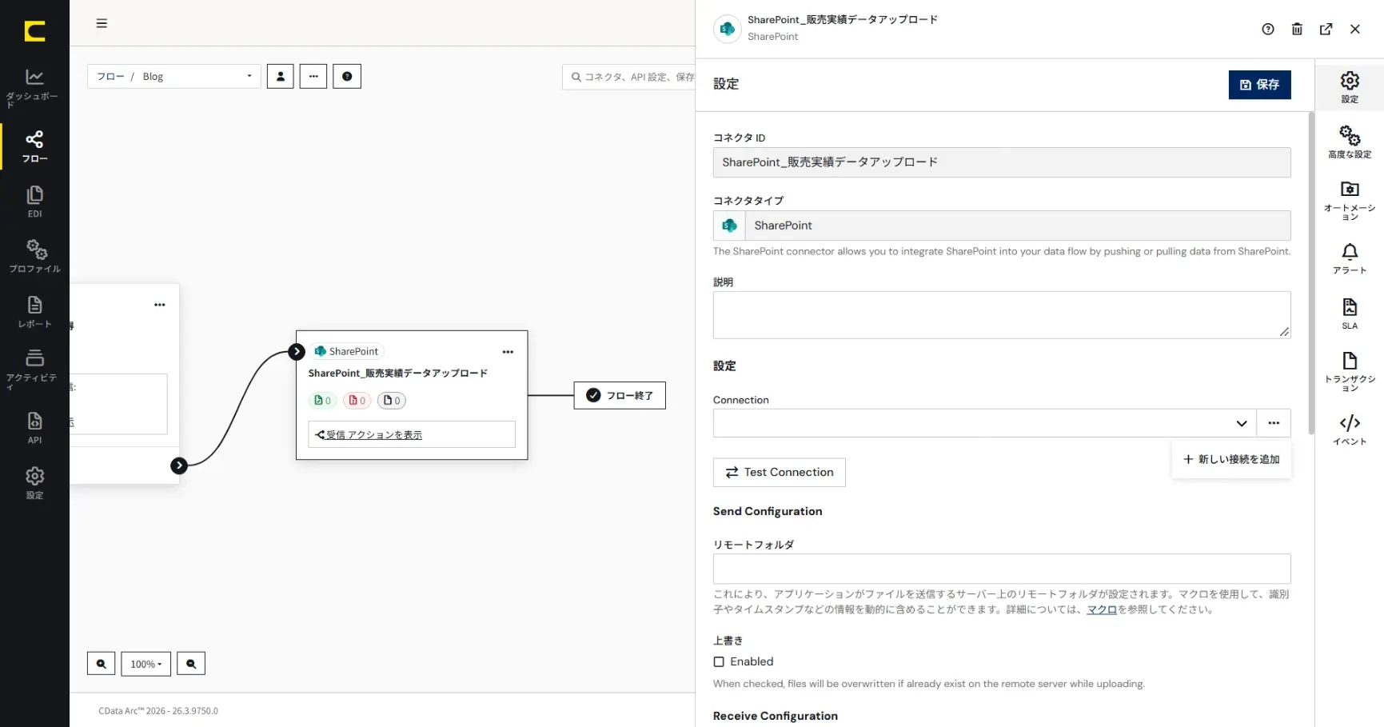Click the user icon button in flow toolbar
This screenshot has width=1384, height=727.
281,77
